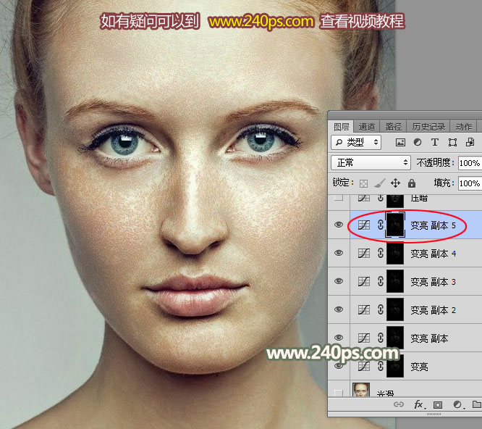
Task: Lock all with padlock icon
Action: [412, 183]
